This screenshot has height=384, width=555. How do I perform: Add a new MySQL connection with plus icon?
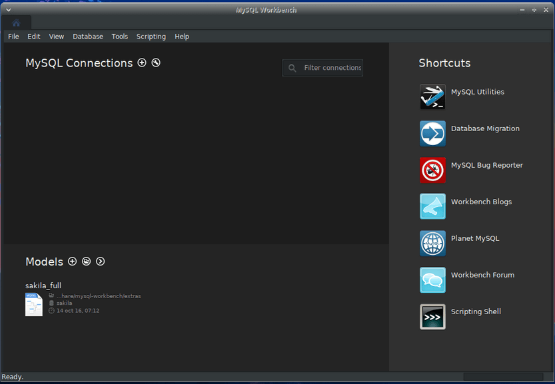(x=142, y=63)
